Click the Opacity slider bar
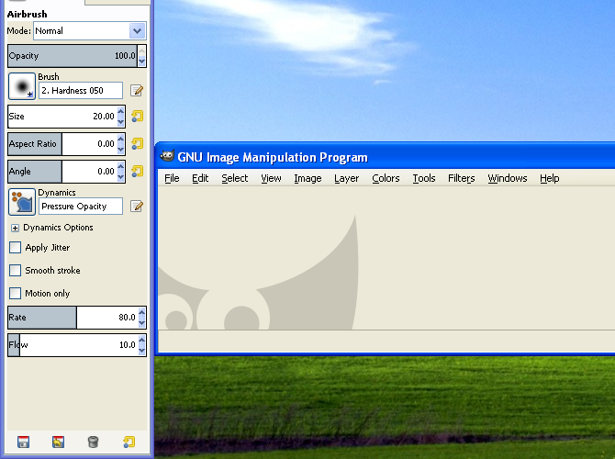615x459 pixels. point(71,56)
